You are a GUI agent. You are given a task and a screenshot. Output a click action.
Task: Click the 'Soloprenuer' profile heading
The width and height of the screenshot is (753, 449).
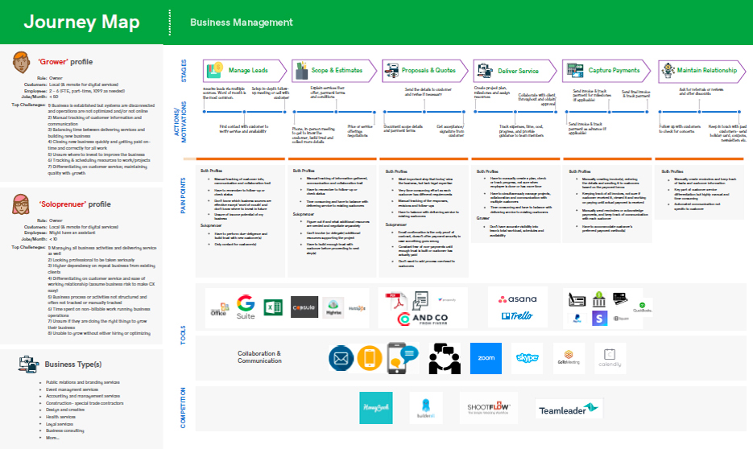pos(74,204)
